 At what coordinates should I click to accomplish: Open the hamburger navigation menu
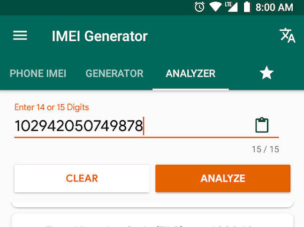(x=20, y=36)
